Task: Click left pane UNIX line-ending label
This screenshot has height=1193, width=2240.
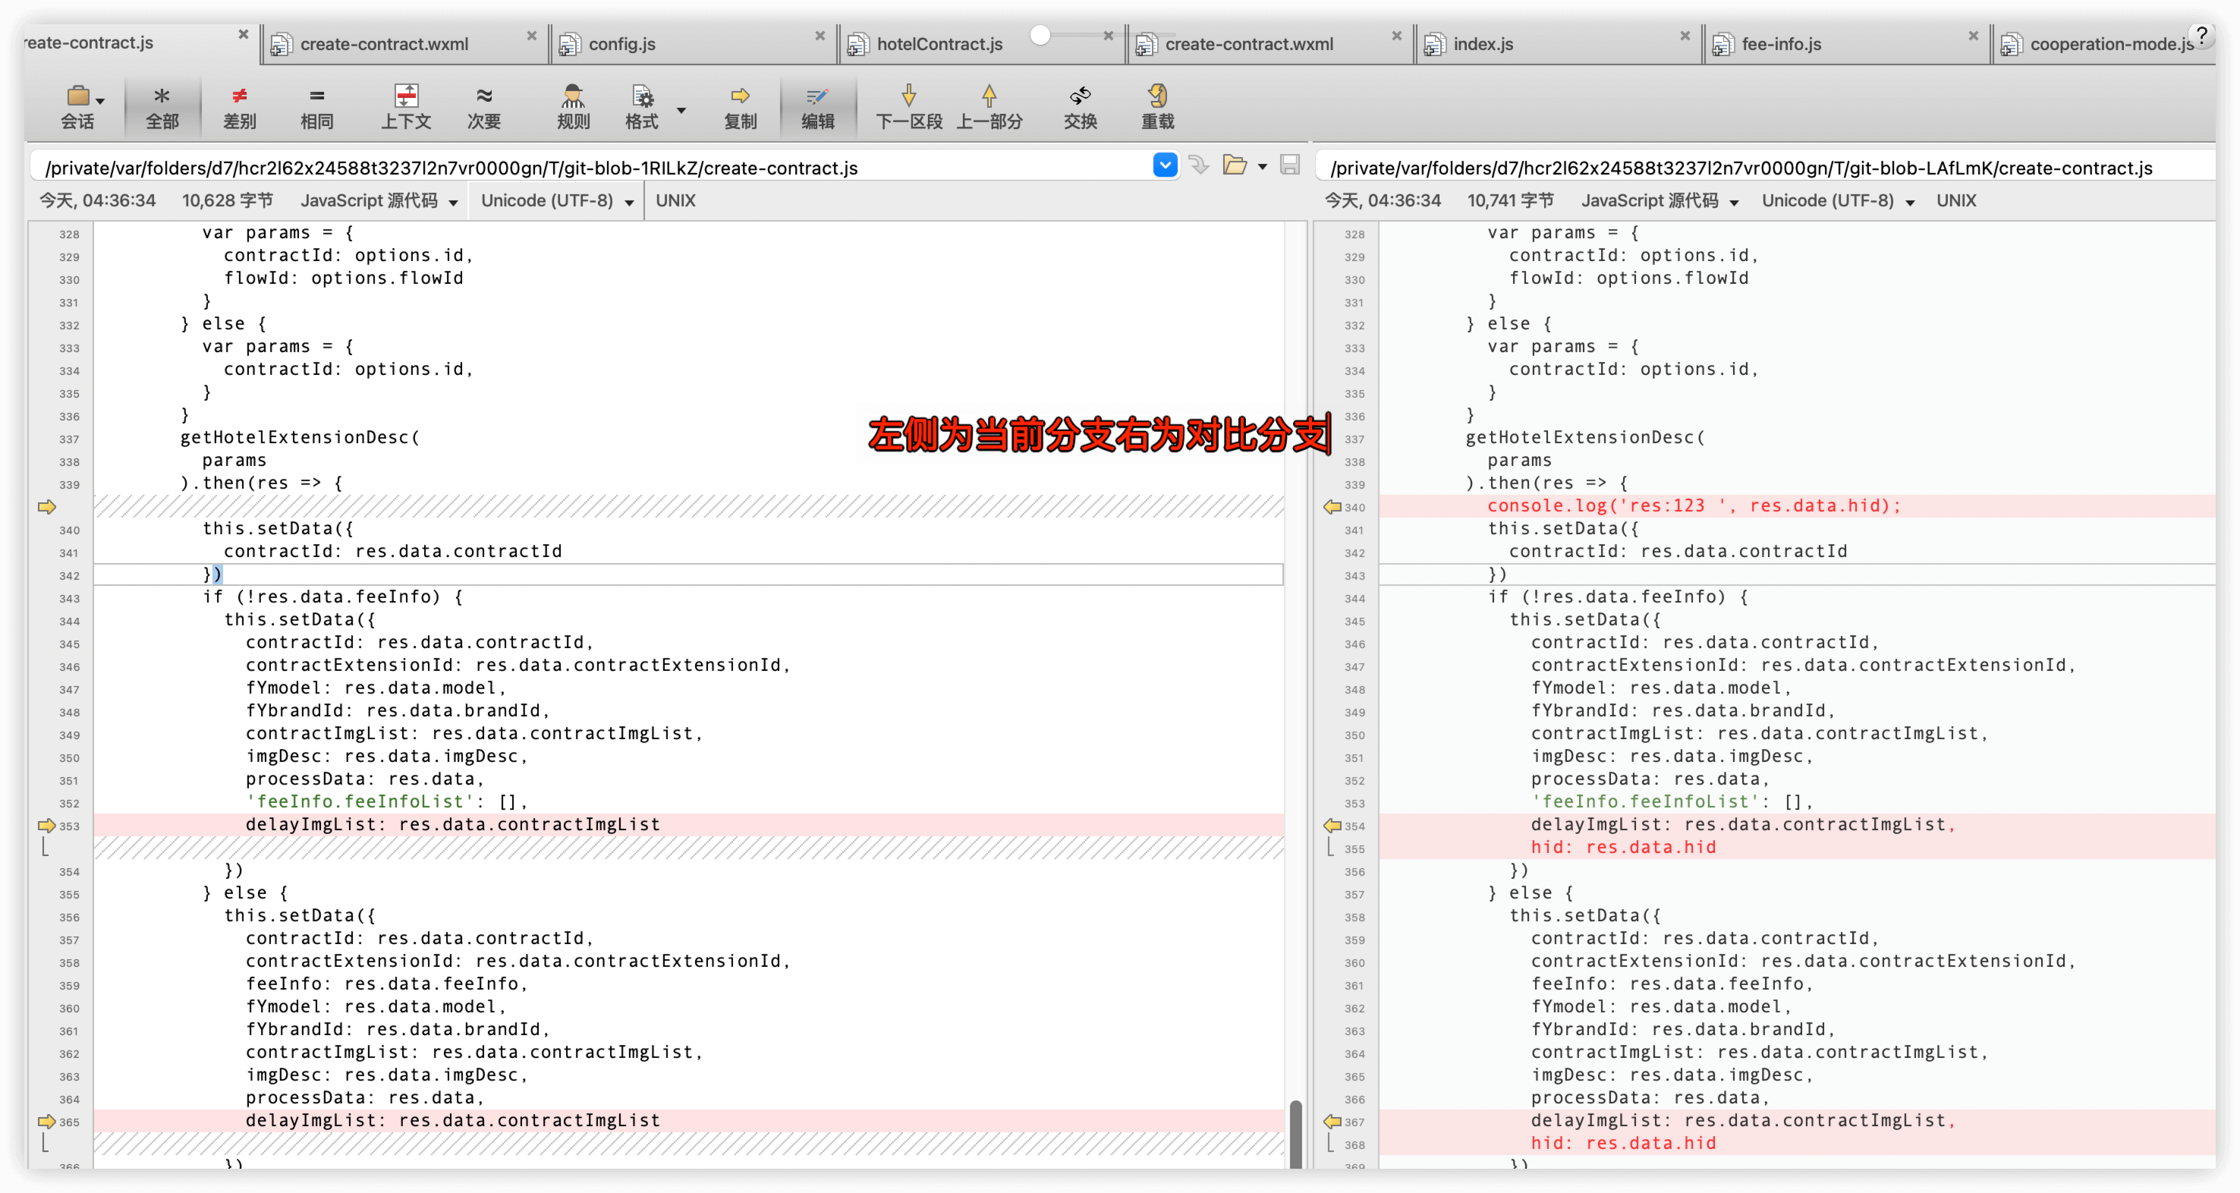Action: [675, 201]
